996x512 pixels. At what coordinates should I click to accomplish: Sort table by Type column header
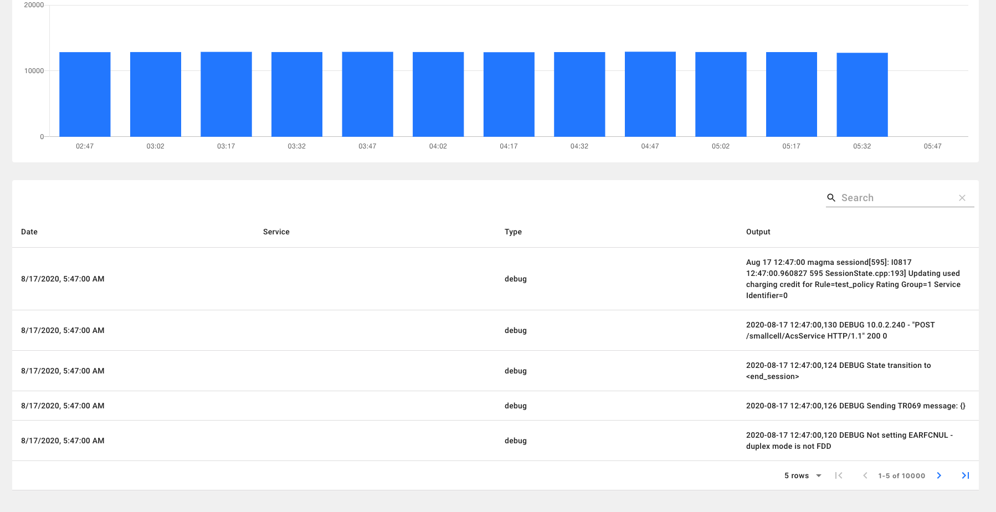513,232
